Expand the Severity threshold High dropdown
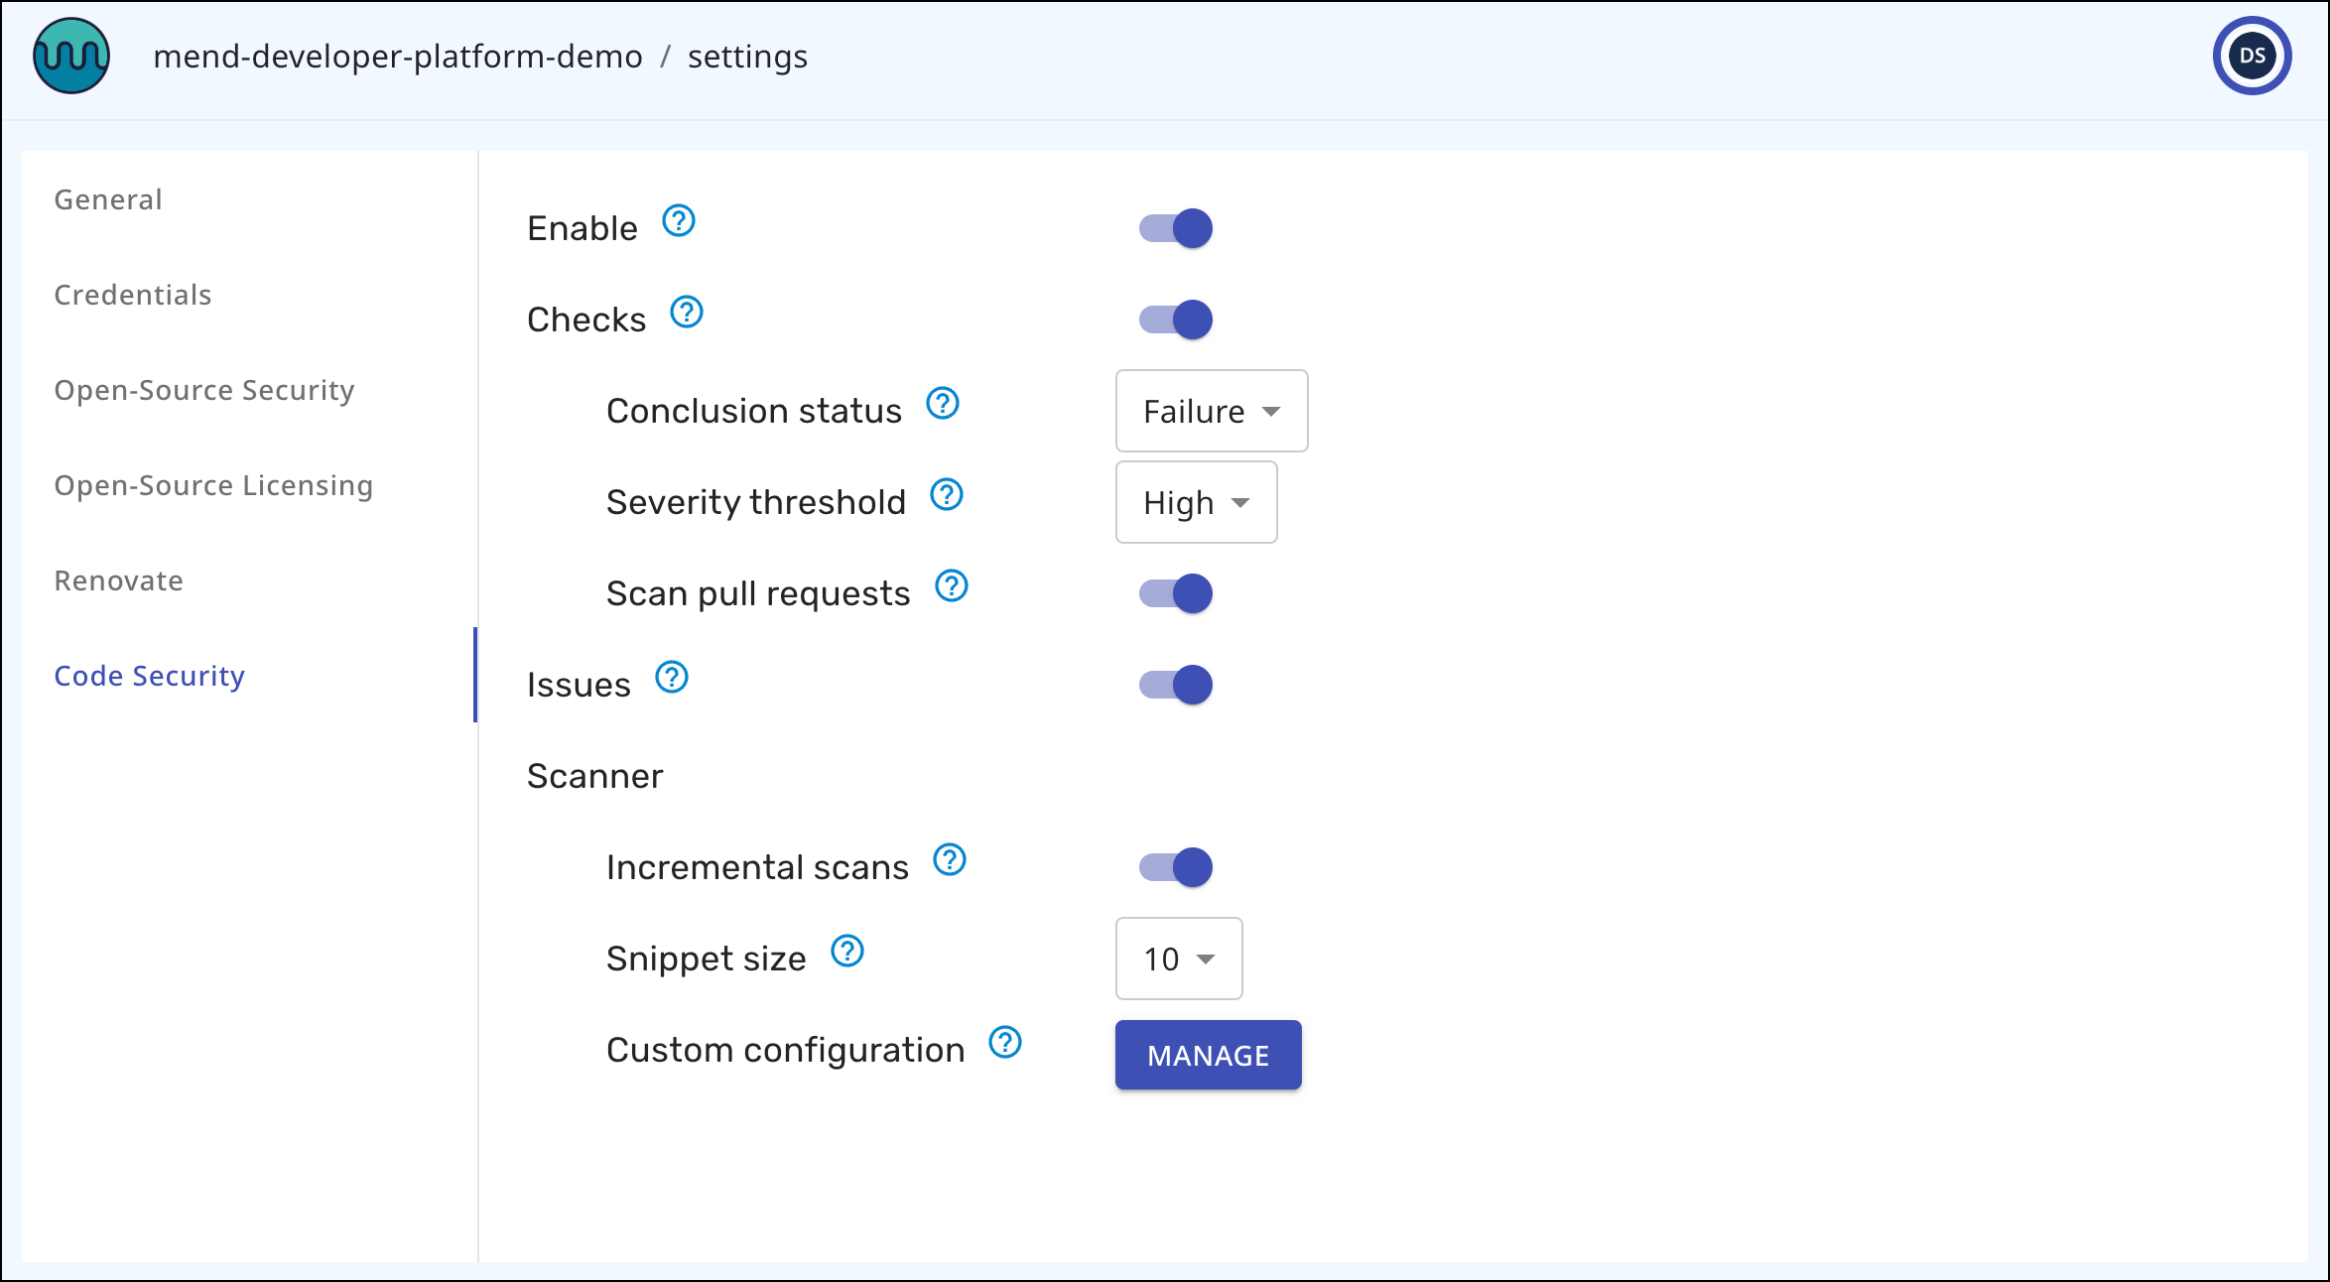 click(1196, 502)
